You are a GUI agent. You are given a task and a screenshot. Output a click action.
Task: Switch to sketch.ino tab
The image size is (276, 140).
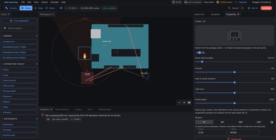pyautogui.click(x=199, y=14)
